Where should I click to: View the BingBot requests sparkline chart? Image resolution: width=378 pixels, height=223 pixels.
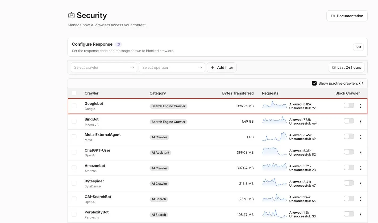pos(275,121)
